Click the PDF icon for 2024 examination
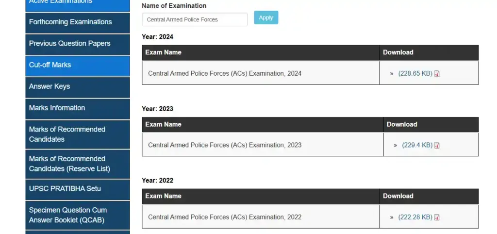Image resolution: width=497 pixels, height=234 pixels. coord(437,74)
